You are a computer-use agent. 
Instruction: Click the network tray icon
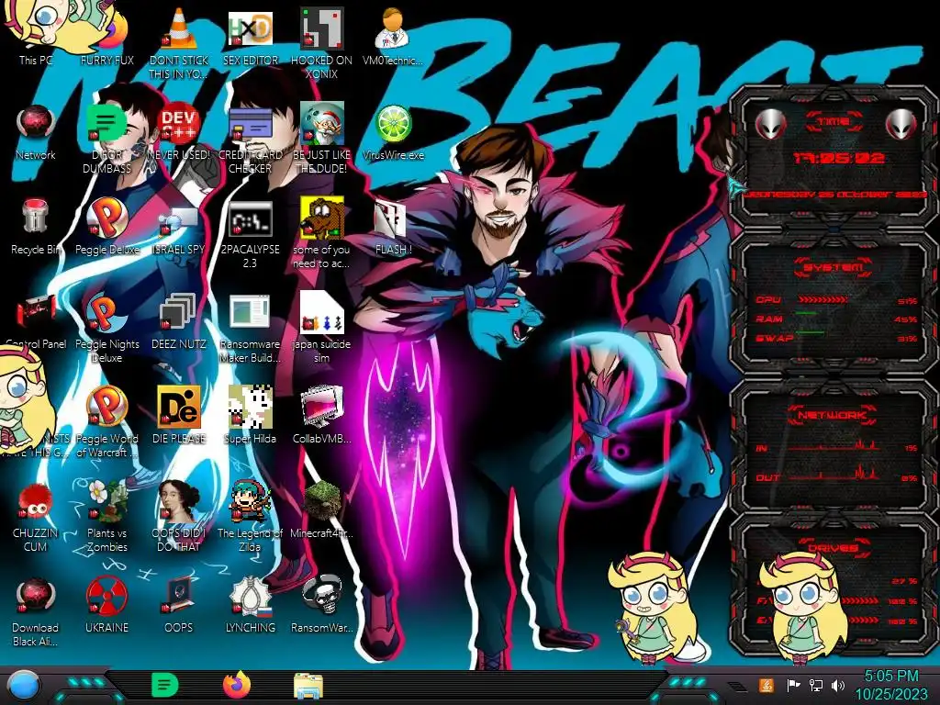pyautogui.click(x=815, y=685)
